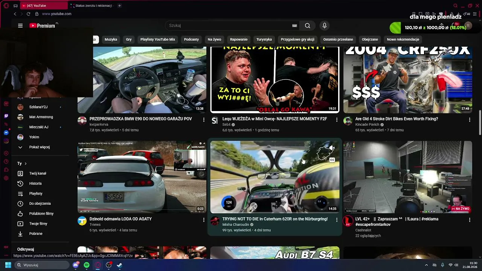Open the YouTube guide hamburger menu
Image resolution: width=482 pixels, height=271 pixels.
pyautogui.click(x=20, y=26)
